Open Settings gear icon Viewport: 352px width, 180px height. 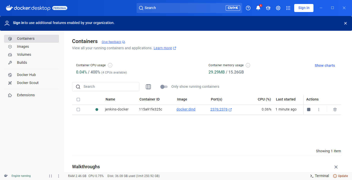278,8
